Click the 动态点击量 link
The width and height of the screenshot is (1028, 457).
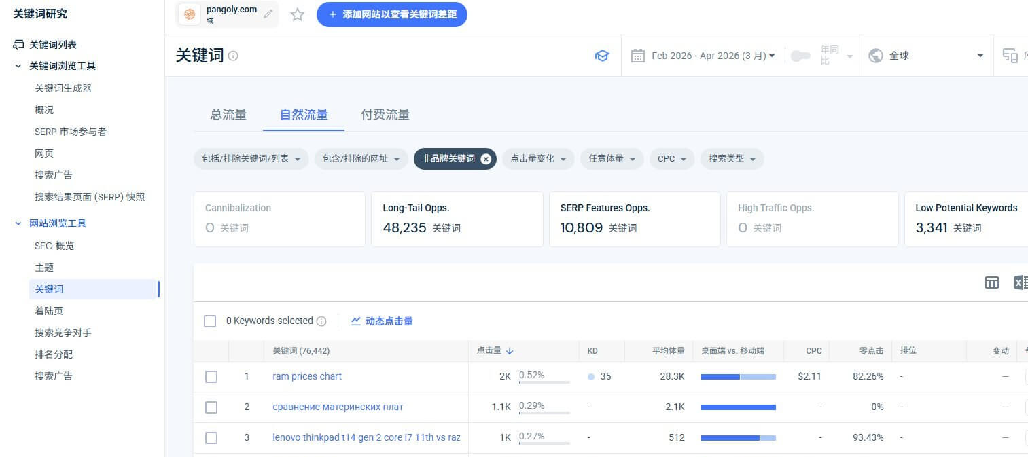pos(389,321)
